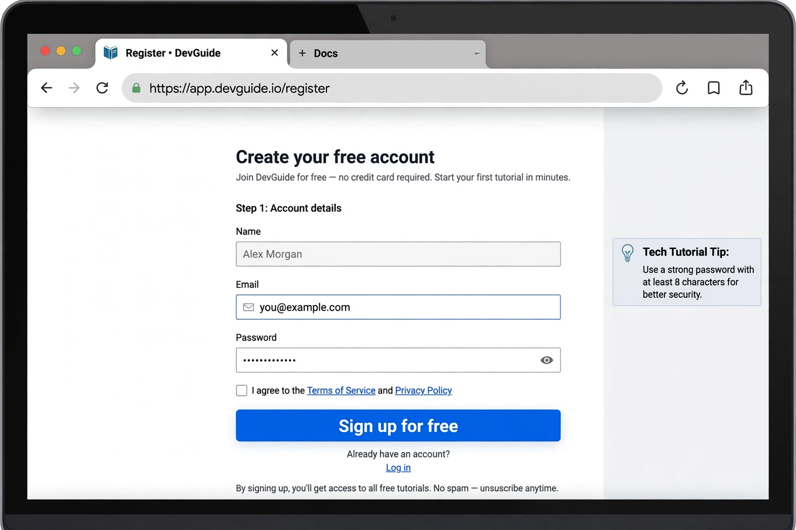Click the "Create your free account" heading
This screenshot has height=530, width=796.
click(x=335, y=157)
